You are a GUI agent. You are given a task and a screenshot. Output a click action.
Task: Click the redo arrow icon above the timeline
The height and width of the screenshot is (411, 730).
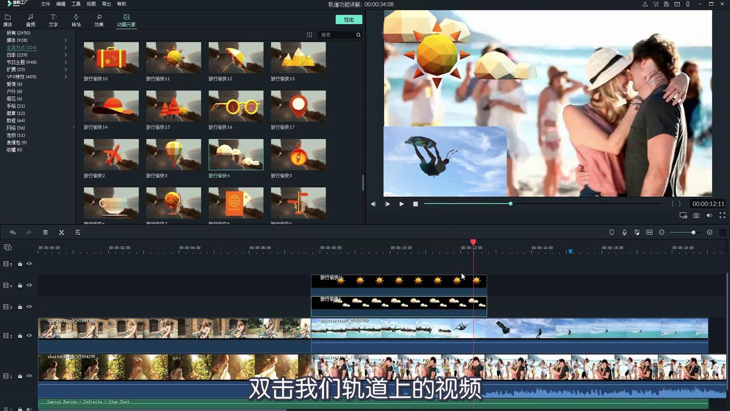(x=29, y=232)
